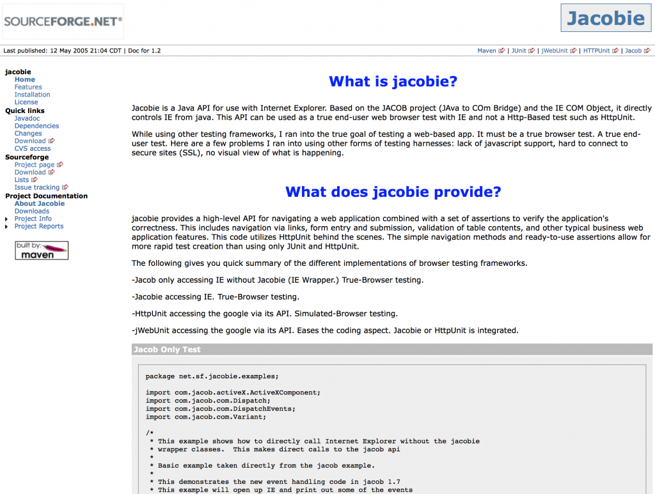
Task: Follow the HTTPUnit header link
Action: (597, 50)
